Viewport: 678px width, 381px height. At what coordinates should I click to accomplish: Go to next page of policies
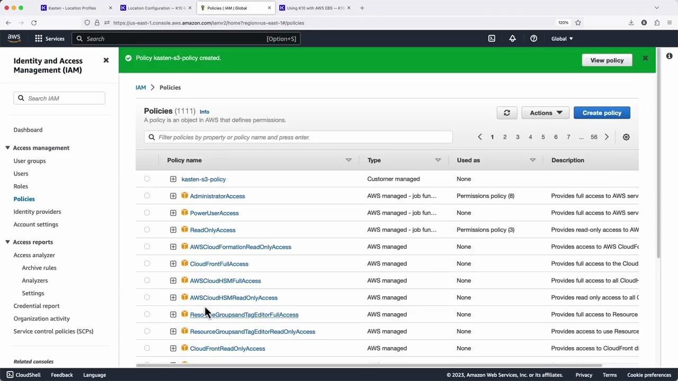(606, 137)
